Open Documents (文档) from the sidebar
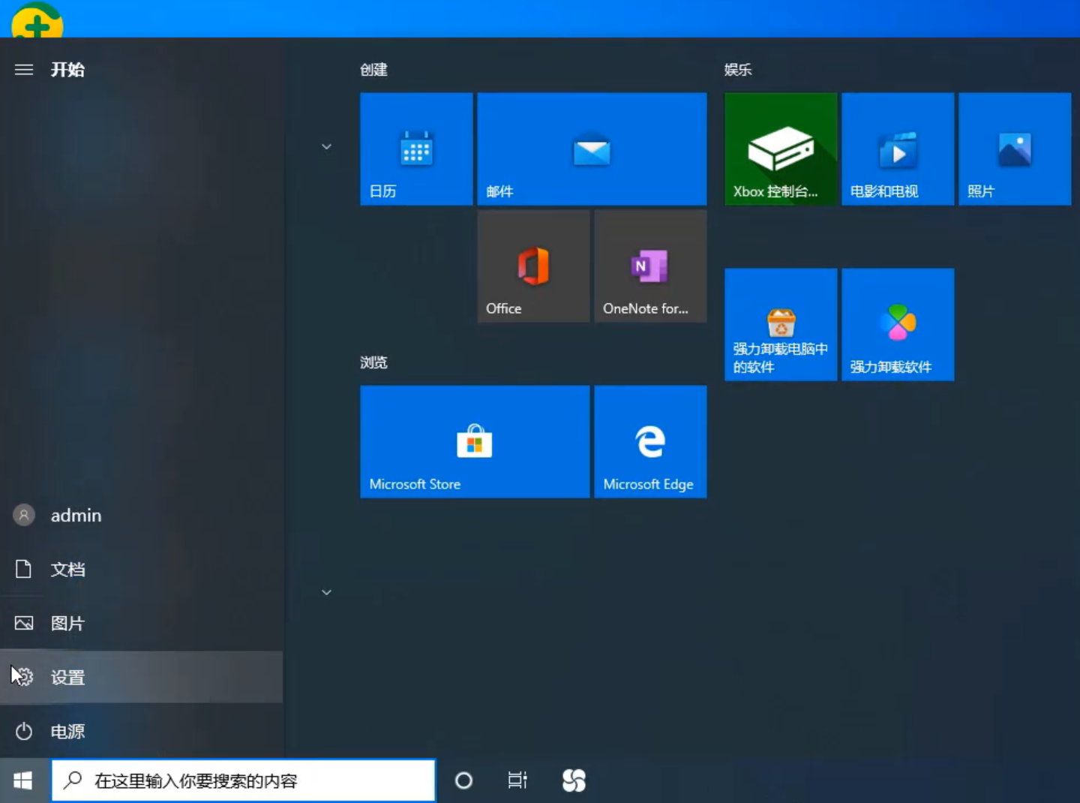Image resolution: width=1080 pixels, height=803 pixels. tap(67, 570)
